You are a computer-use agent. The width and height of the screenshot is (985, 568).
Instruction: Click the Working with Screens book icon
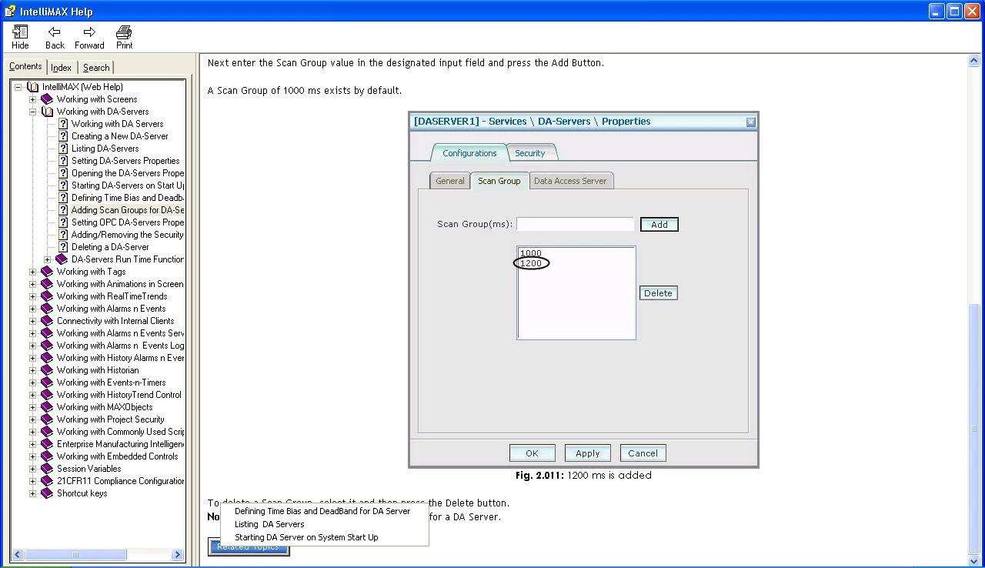47,99
